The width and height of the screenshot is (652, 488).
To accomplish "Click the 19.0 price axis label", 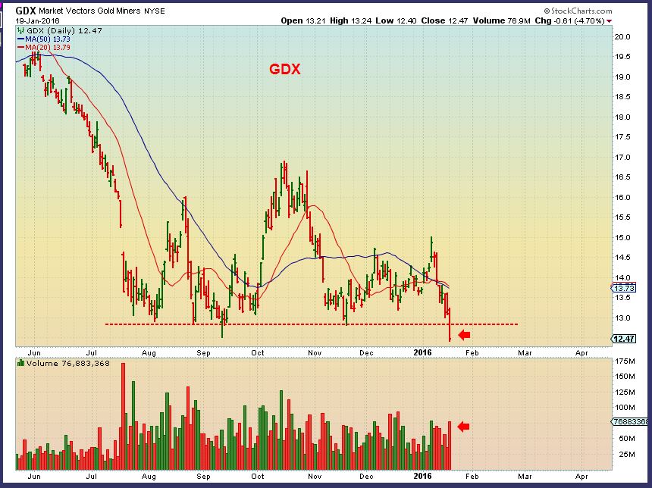I will click(x=622, y=77).
